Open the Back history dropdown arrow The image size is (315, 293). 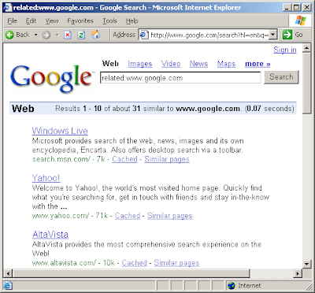pyautogui.click(x=36, y=35)
